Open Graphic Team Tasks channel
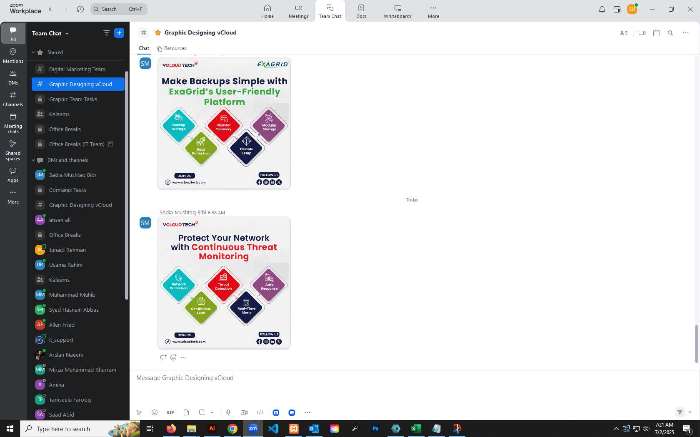Viewport: 700px width, 437px height. (x=78, y=99)
